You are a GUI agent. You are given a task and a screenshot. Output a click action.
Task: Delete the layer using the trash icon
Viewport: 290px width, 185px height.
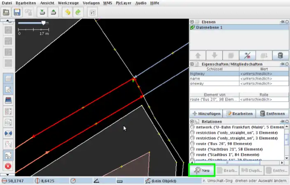(280, 55)
